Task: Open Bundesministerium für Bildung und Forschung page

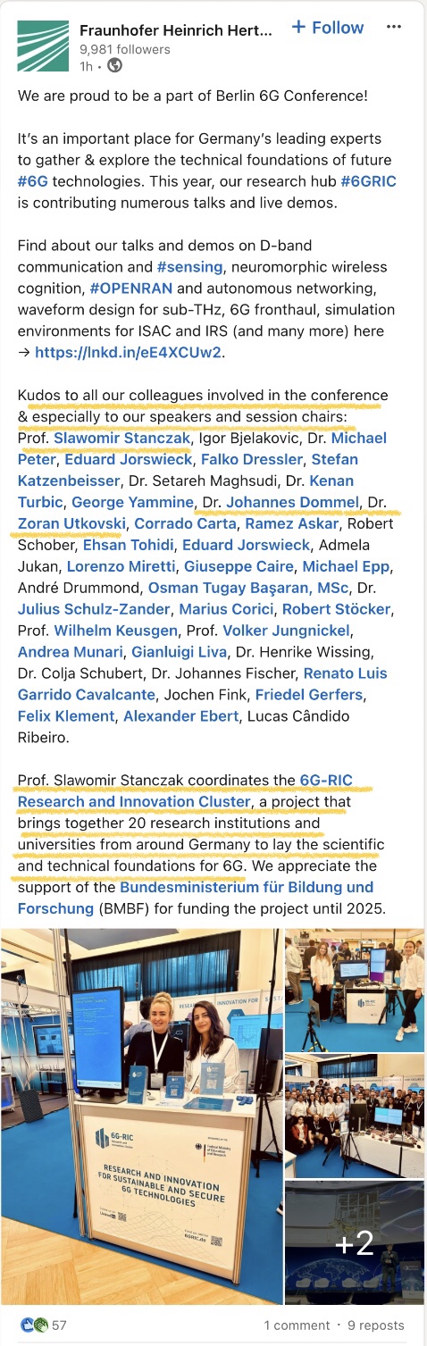Action: [x=195, y=898]
